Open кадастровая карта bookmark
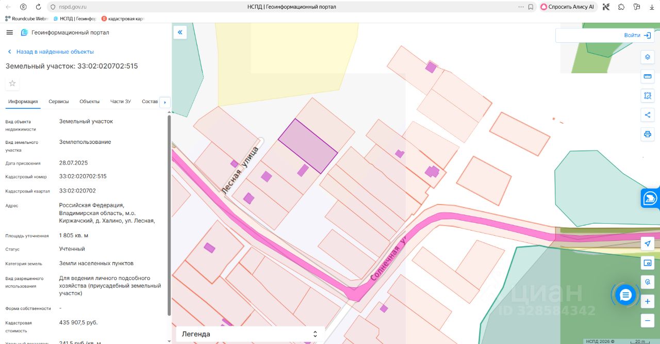 point(123,19)
